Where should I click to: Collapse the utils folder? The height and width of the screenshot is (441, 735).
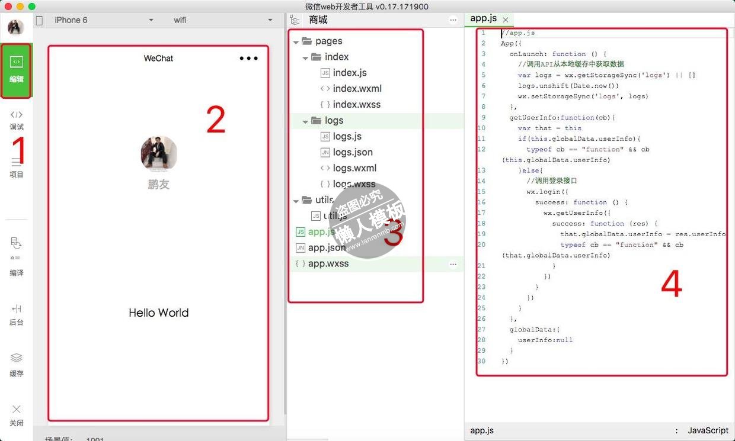(x=296, y=201)
